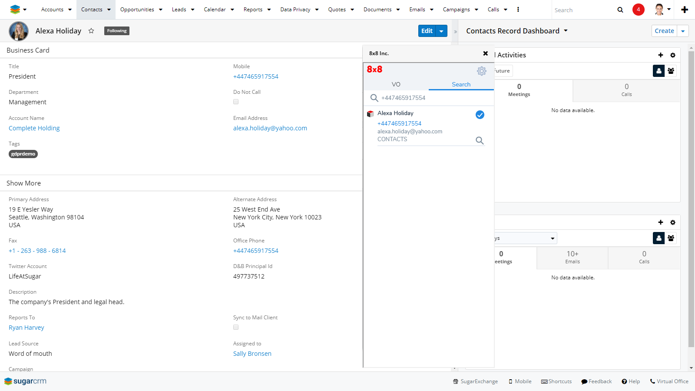Screen dimensions: 695x391
Task: Expand the Reports dropdown arrow
Action: click(x=269, y=10)
